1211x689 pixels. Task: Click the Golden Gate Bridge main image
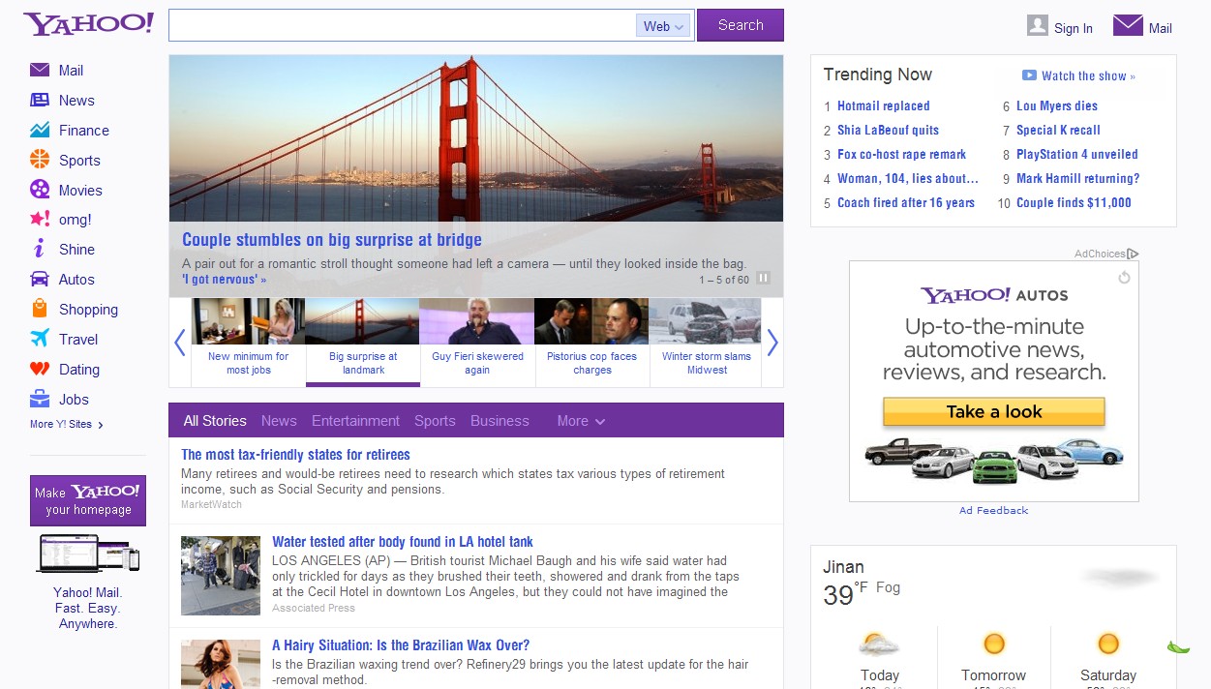pos(476,138)
